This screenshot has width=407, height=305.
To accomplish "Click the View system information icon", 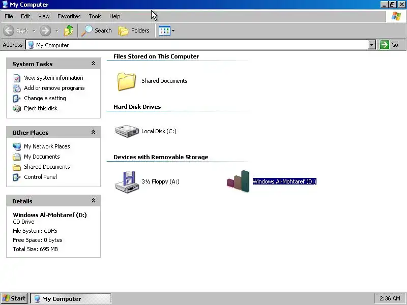I will (17, 78).
